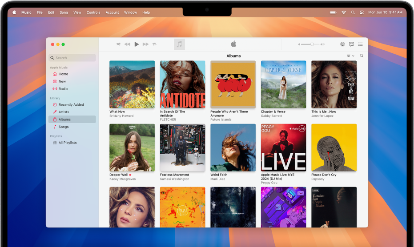Skip to the next track
Image resolution: width=414 pixels, height=247 pixels.
[145, 44]
